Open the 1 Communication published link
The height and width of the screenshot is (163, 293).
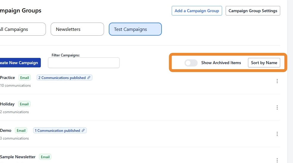tap(57, 131)
